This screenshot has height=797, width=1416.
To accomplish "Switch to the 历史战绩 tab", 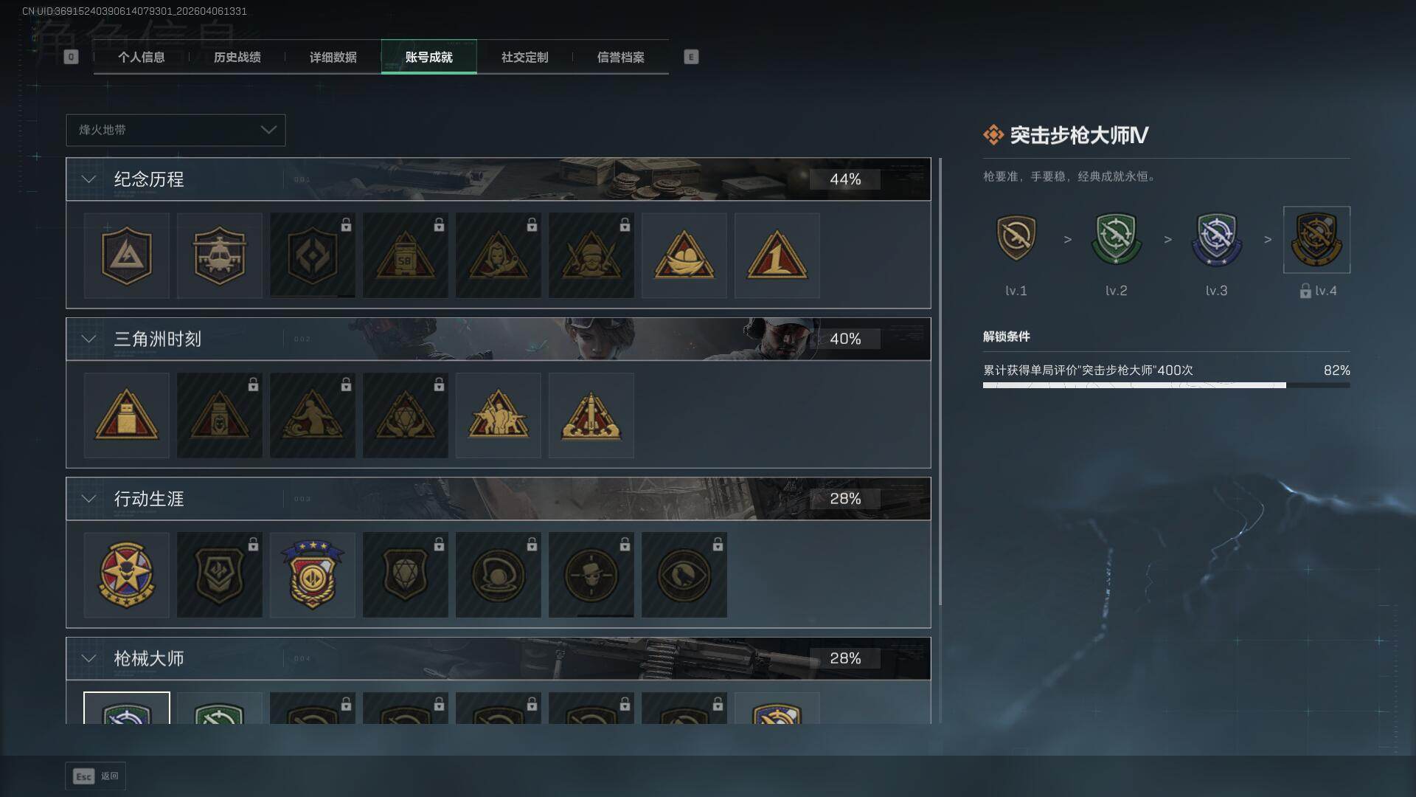I will point(237,57).
